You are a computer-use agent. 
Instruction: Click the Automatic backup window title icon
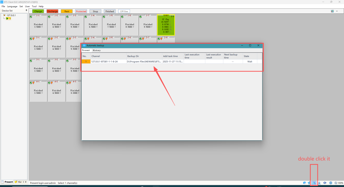pos(84,45)
